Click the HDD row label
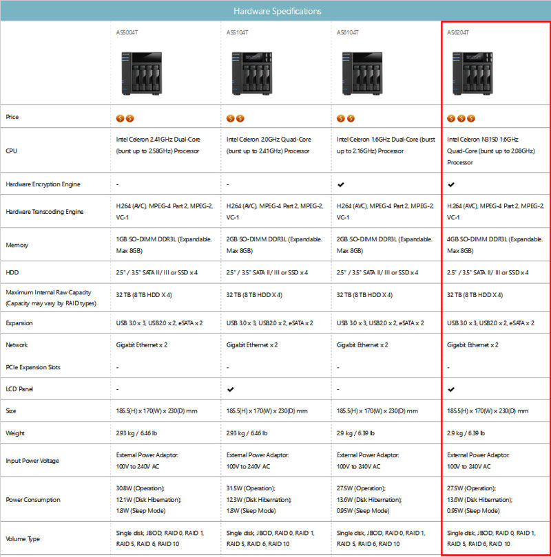Image resolution: width=551 pixels, height=557 pixels. coord(12,272)
